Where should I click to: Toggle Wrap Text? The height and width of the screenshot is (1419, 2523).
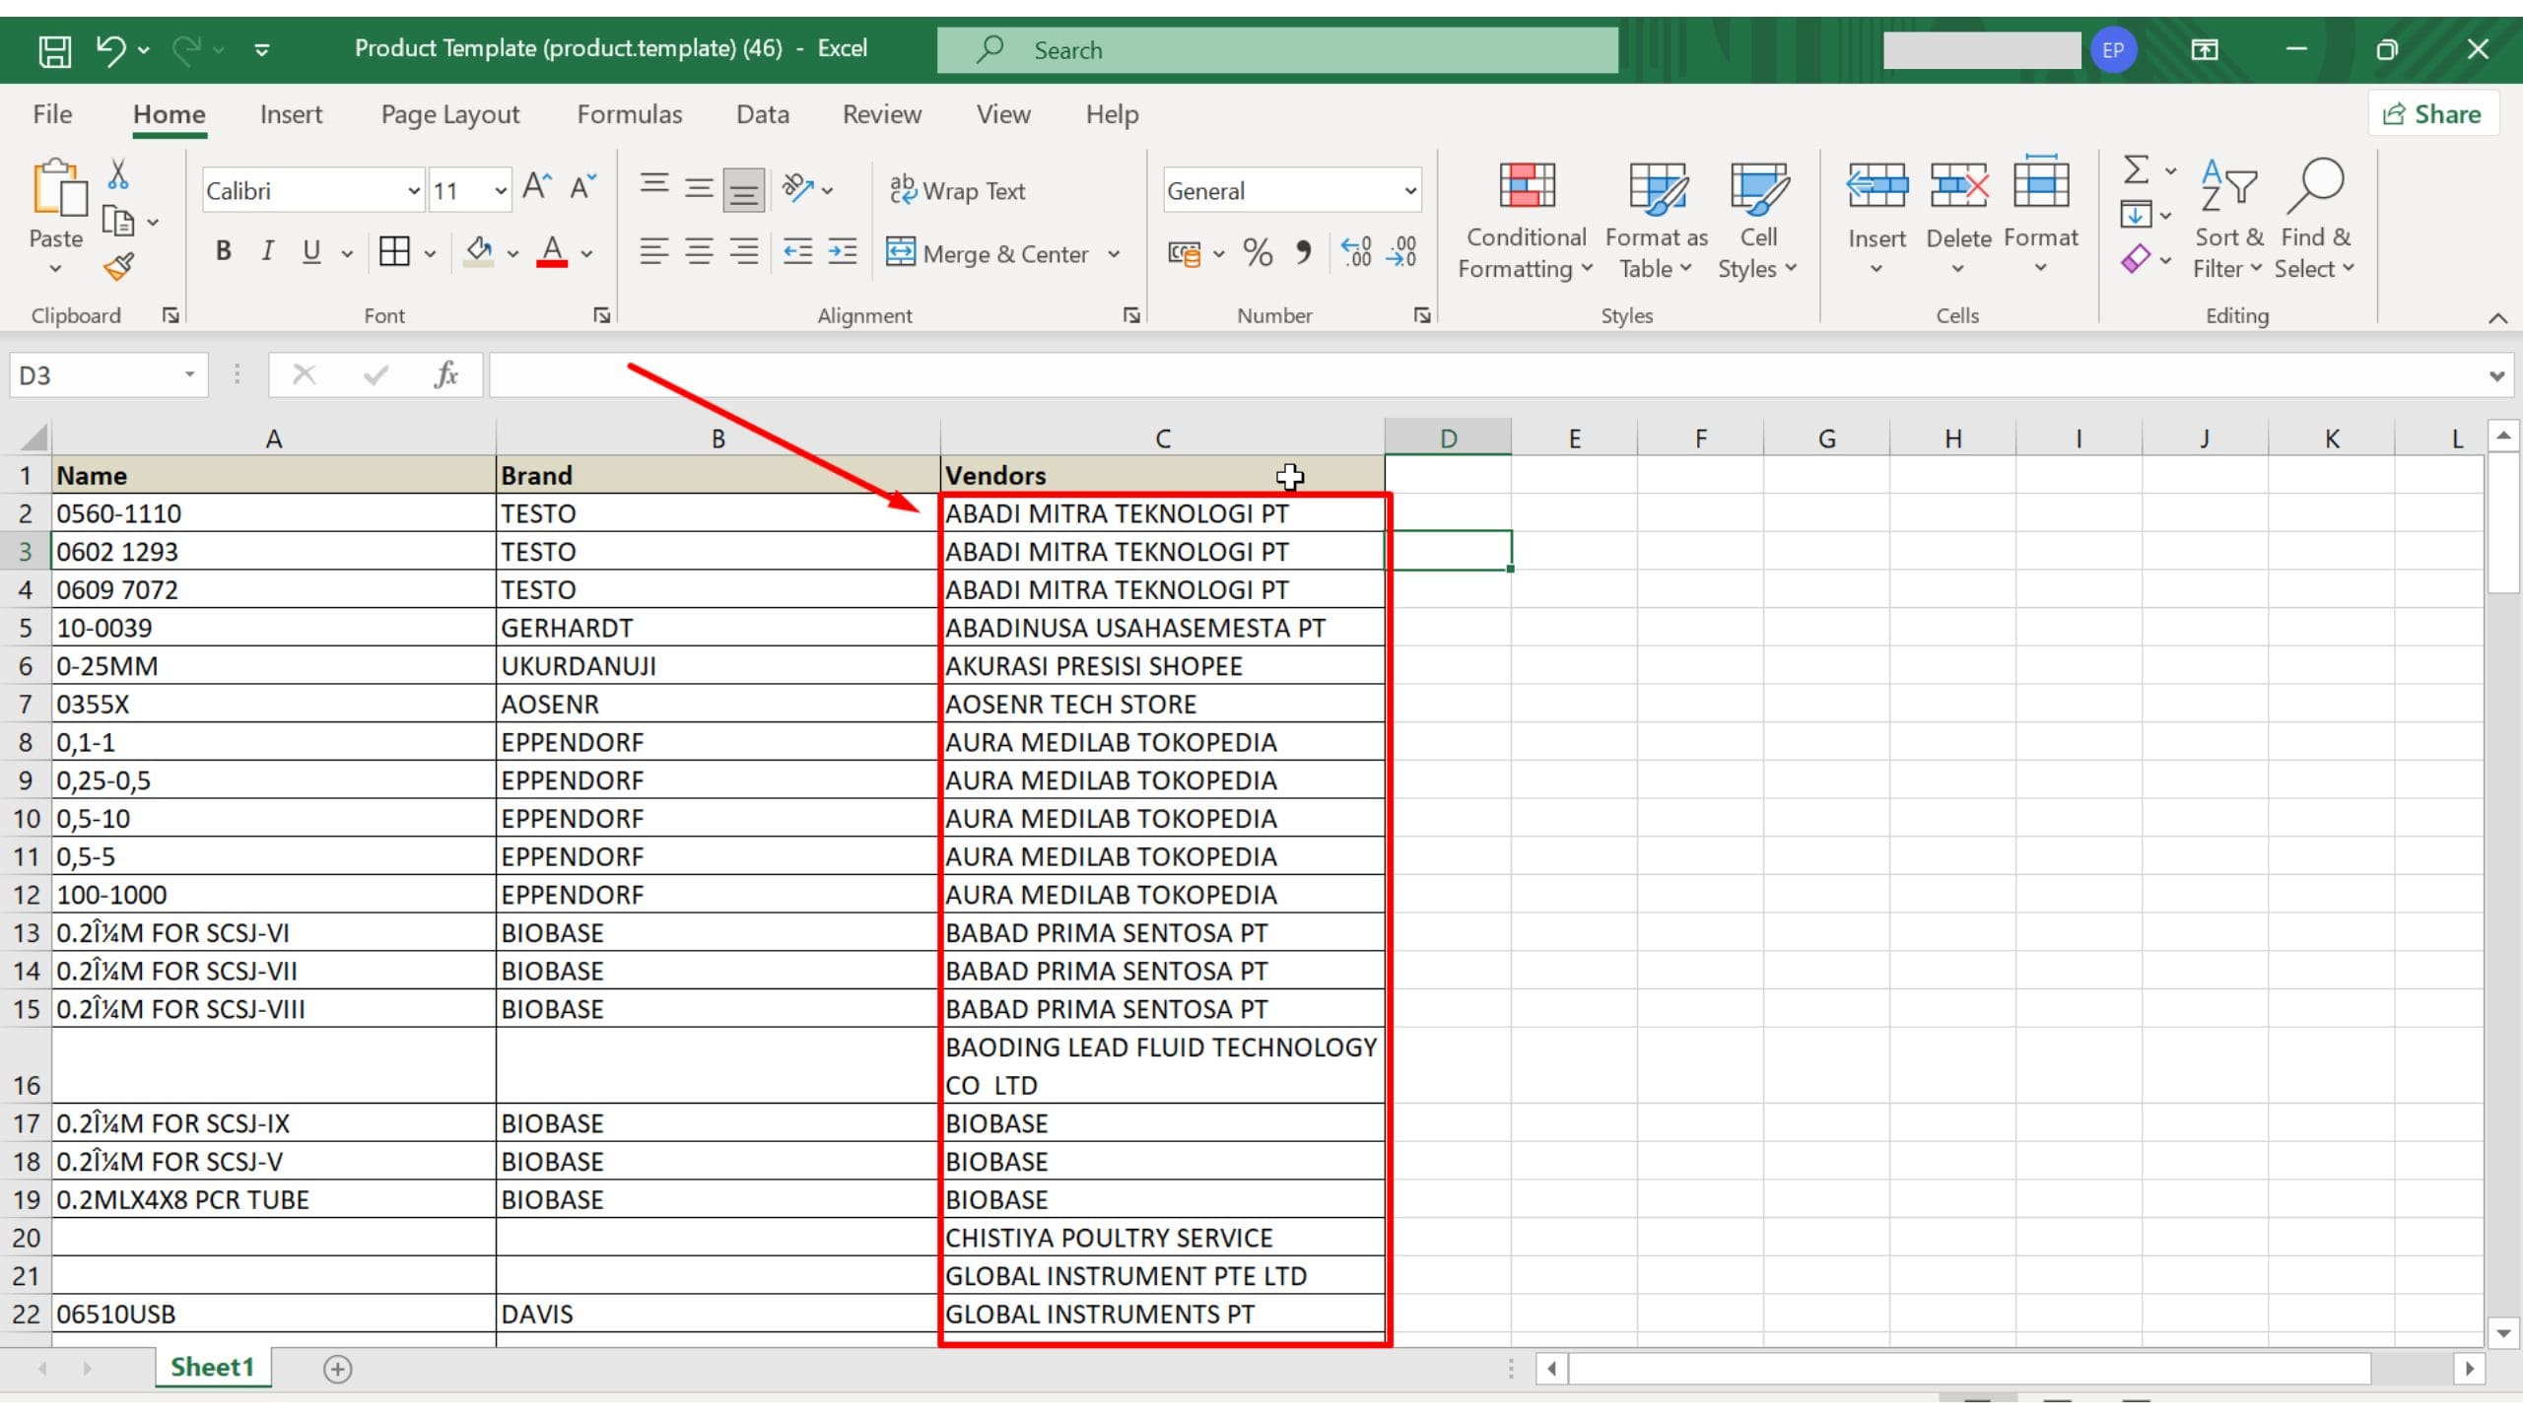[958, 190]
